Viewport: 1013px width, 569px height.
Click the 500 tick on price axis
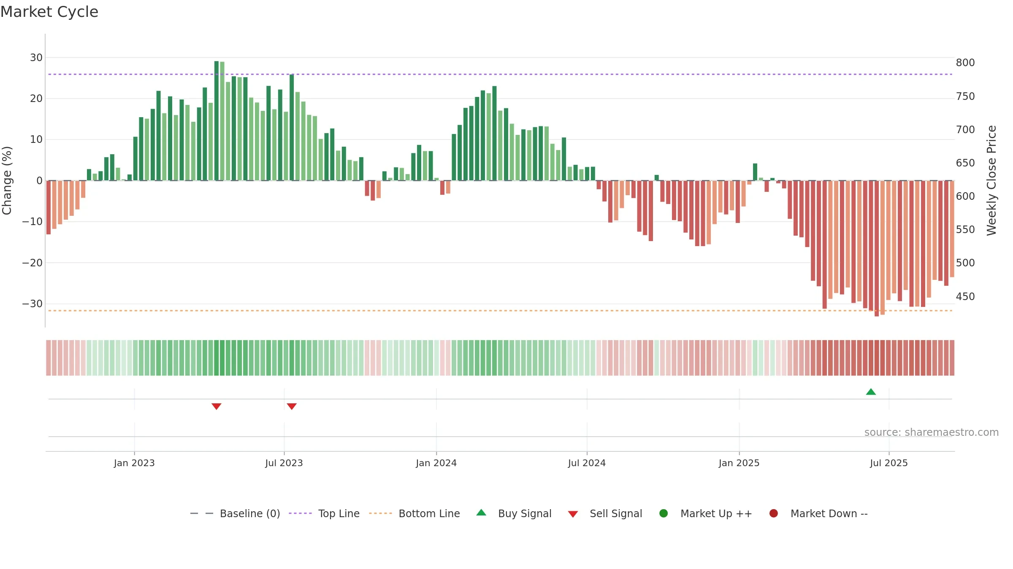tap(965, 263)
